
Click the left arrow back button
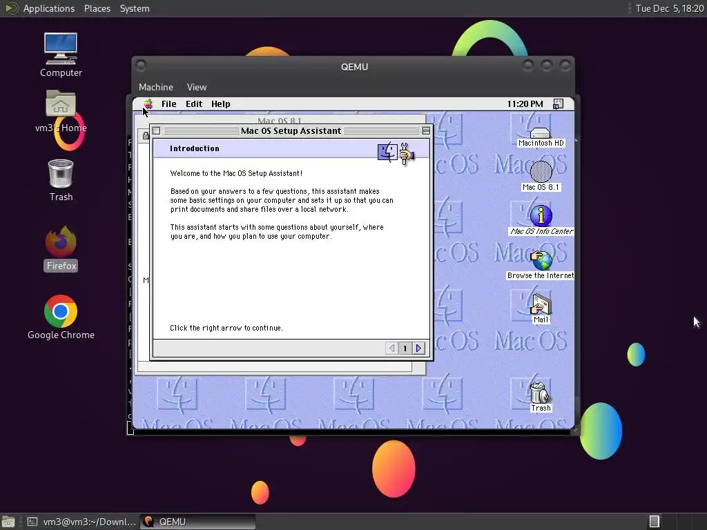[392, 348]
